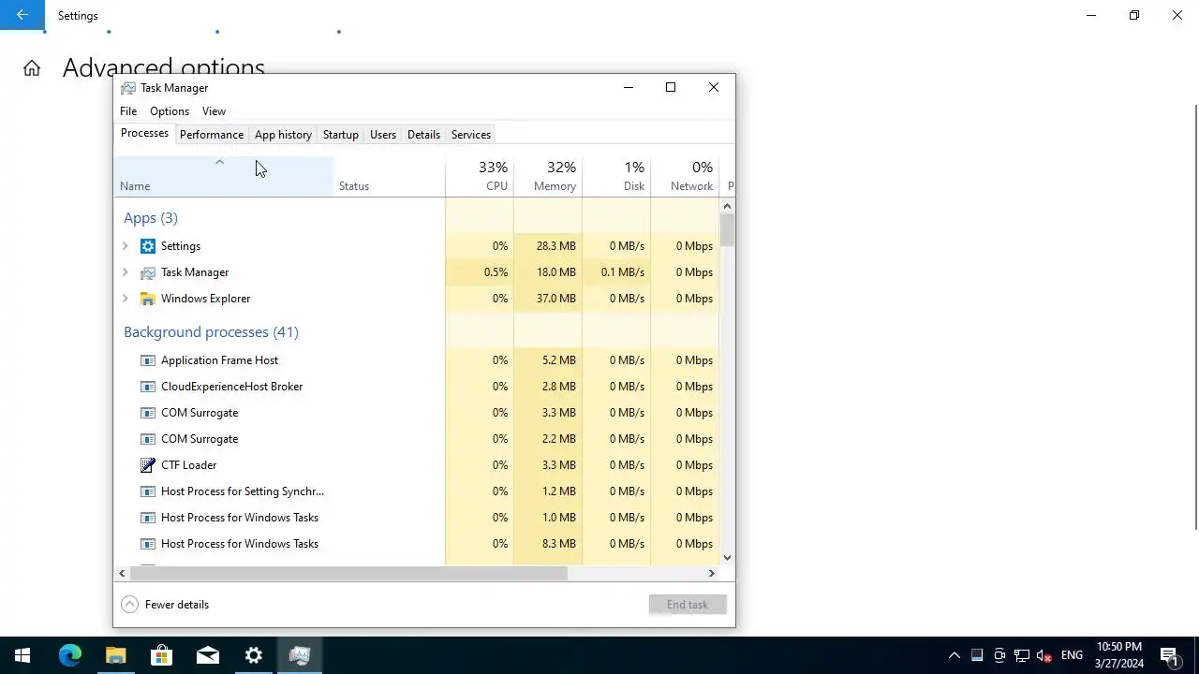The image size is (1199, 674).
Task: Click the CTF Loader pen icon
Action: (x=147, y=465)
